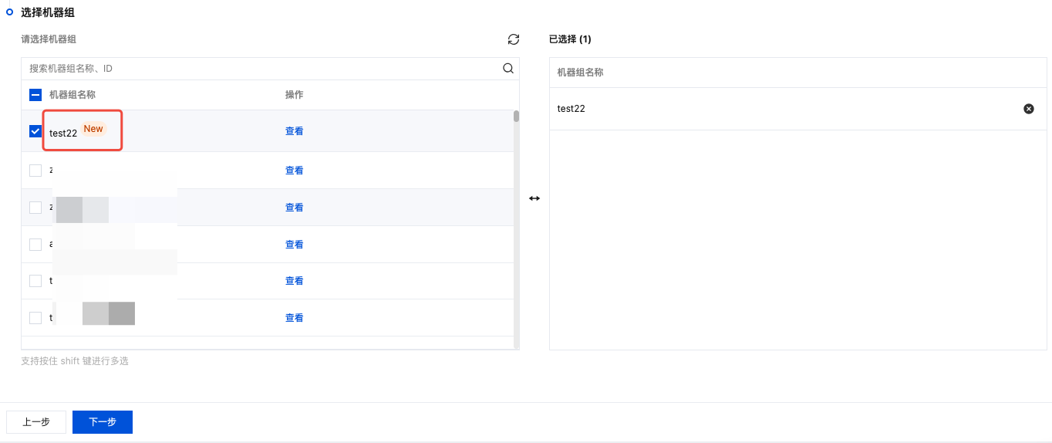1052x443 pixels.
Task: Click the transfer arrows icon between panels
Action: pos(534,198)
